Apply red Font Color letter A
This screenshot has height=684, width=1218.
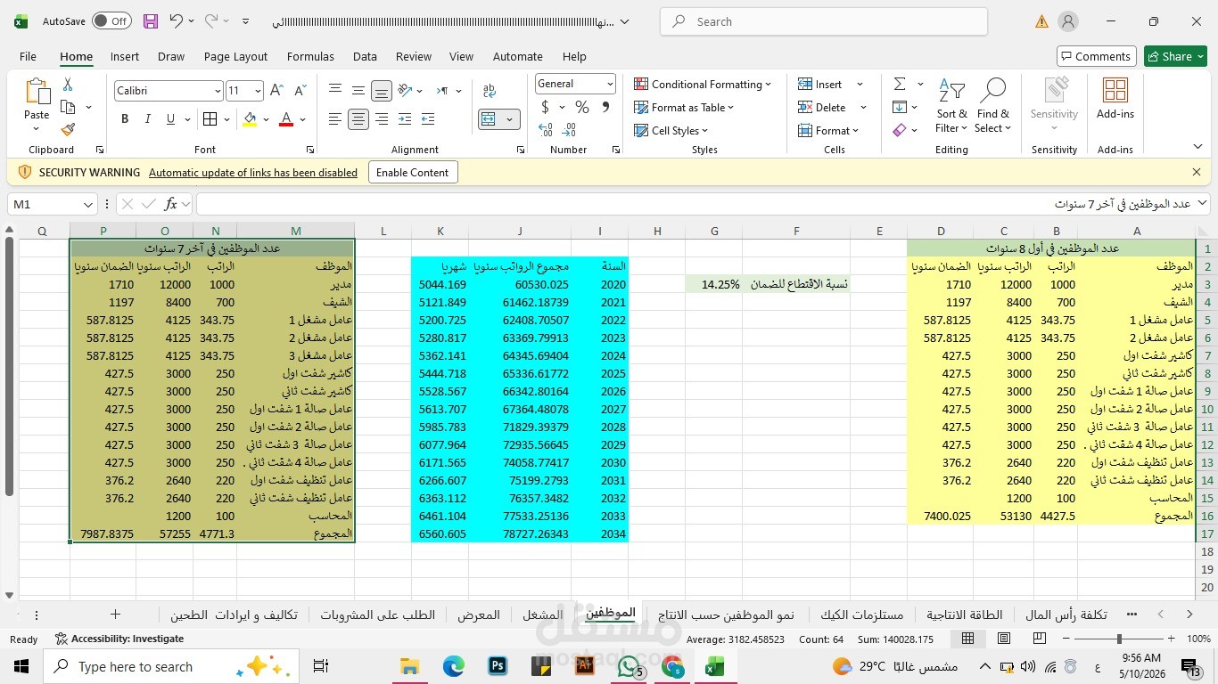(x=286, y=119)
